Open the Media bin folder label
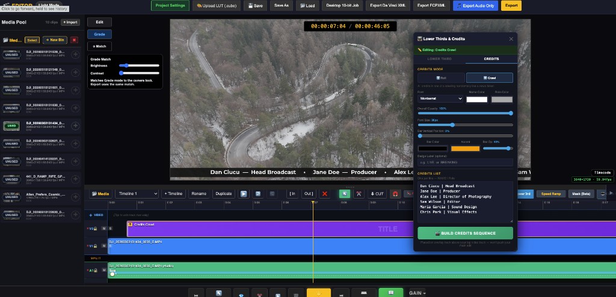The height and width of the screenshot is (297, 616). pyautogui.click(x=13, y=40)
